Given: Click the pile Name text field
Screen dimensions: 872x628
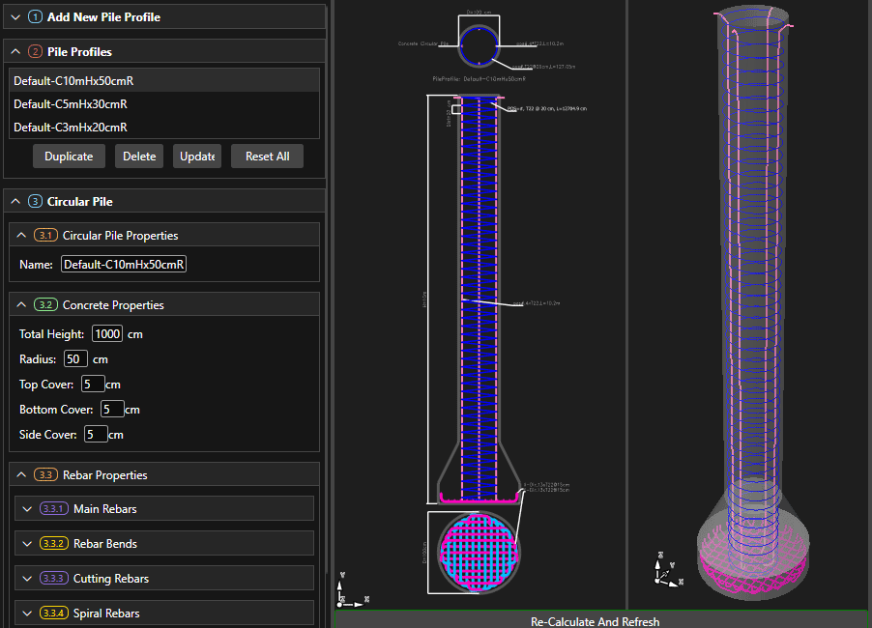Looking at the screenshot, I should 124,265.
